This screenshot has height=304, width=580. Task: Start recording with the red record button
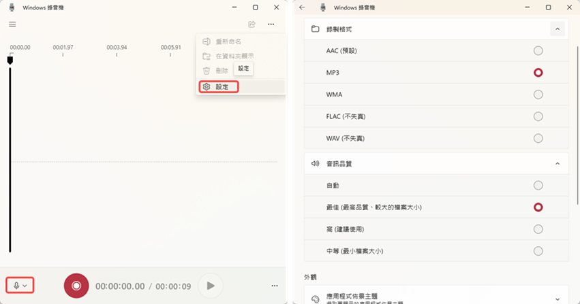coord(76,286)
